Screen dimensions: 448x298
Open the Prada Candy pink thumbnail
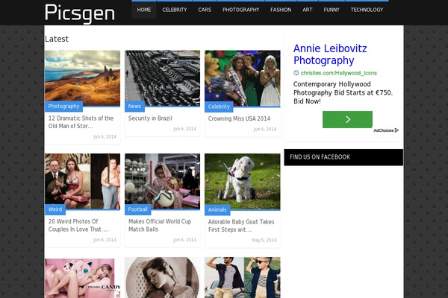tap(82, 277)
